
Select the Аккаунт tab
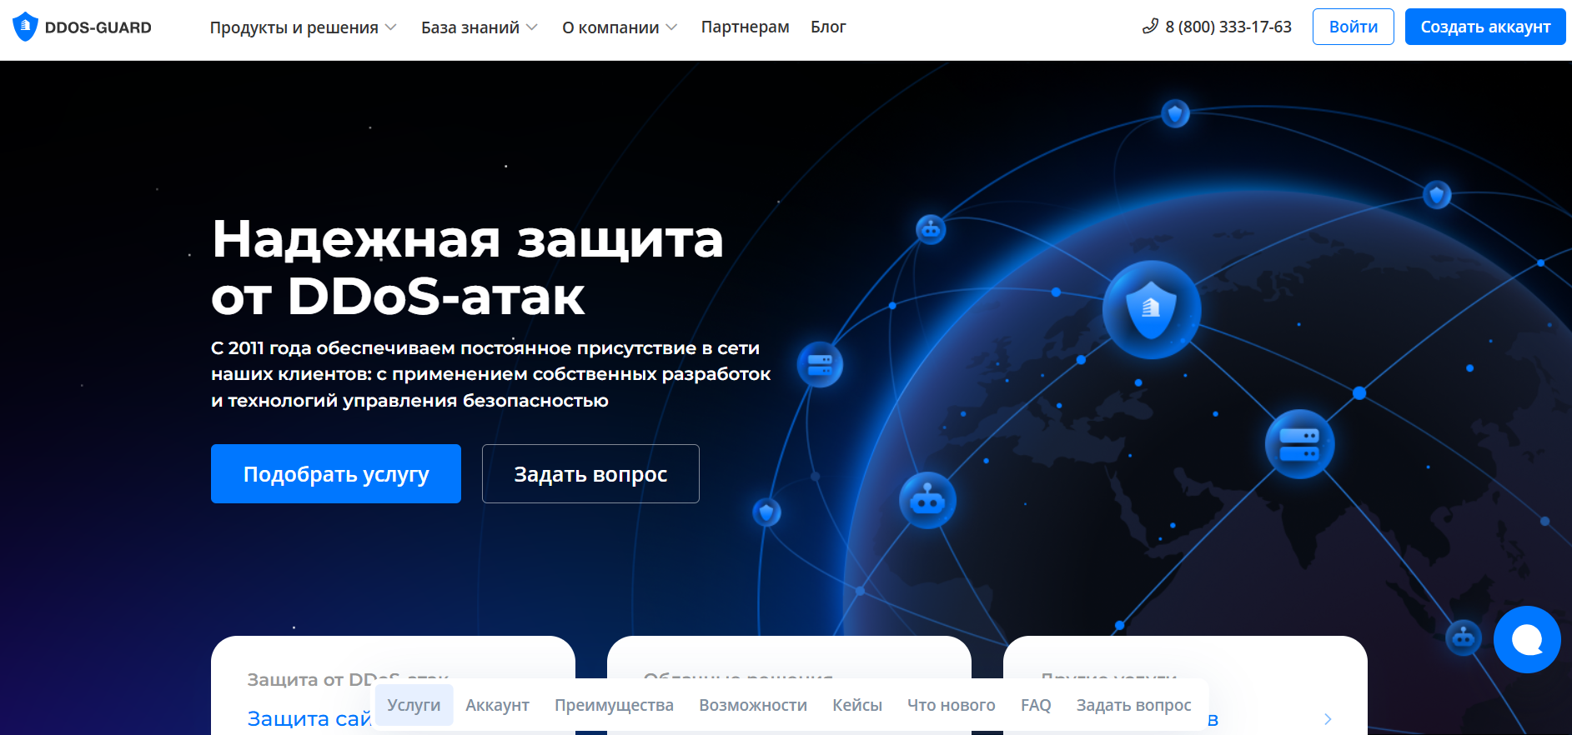(x=497, y=705)
